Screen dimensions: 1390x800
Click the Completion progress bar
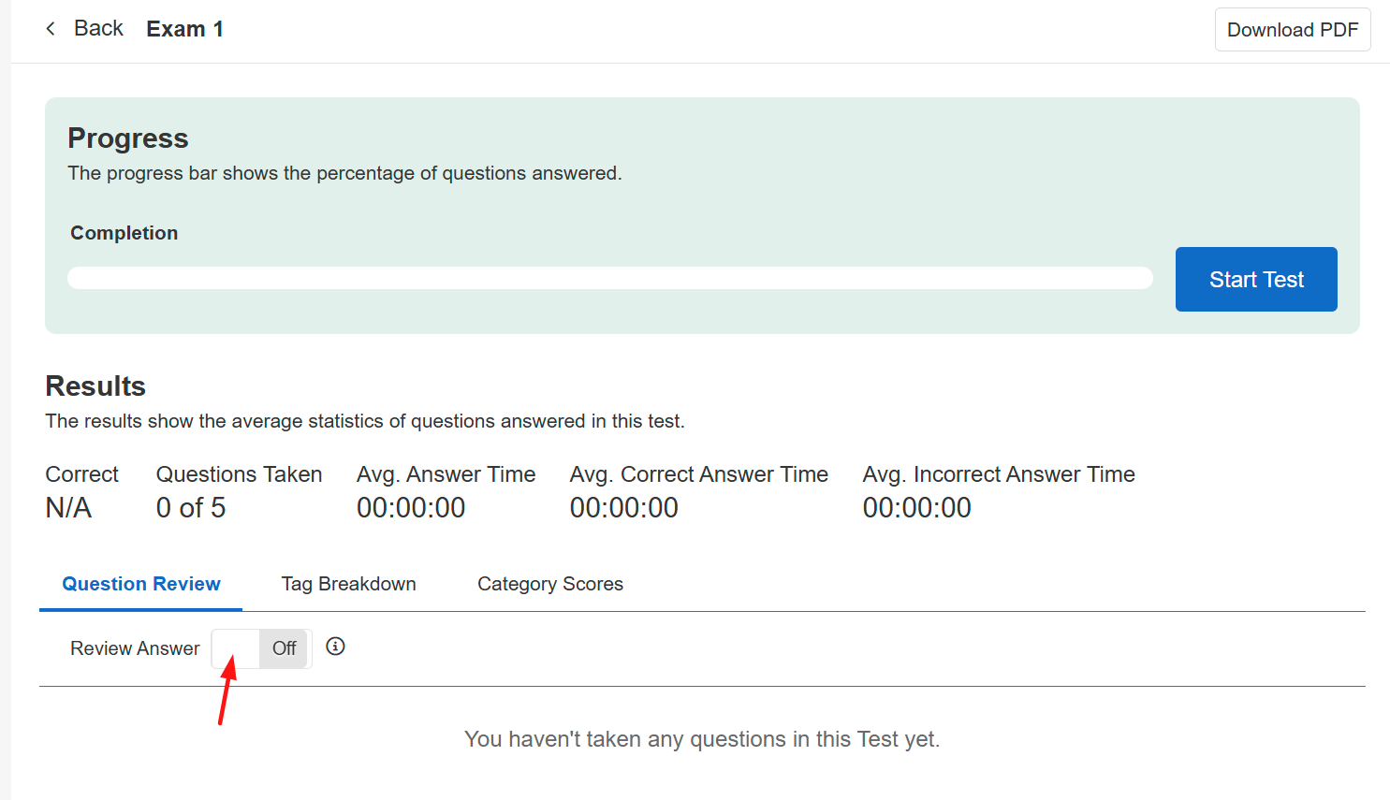(609, 278)
